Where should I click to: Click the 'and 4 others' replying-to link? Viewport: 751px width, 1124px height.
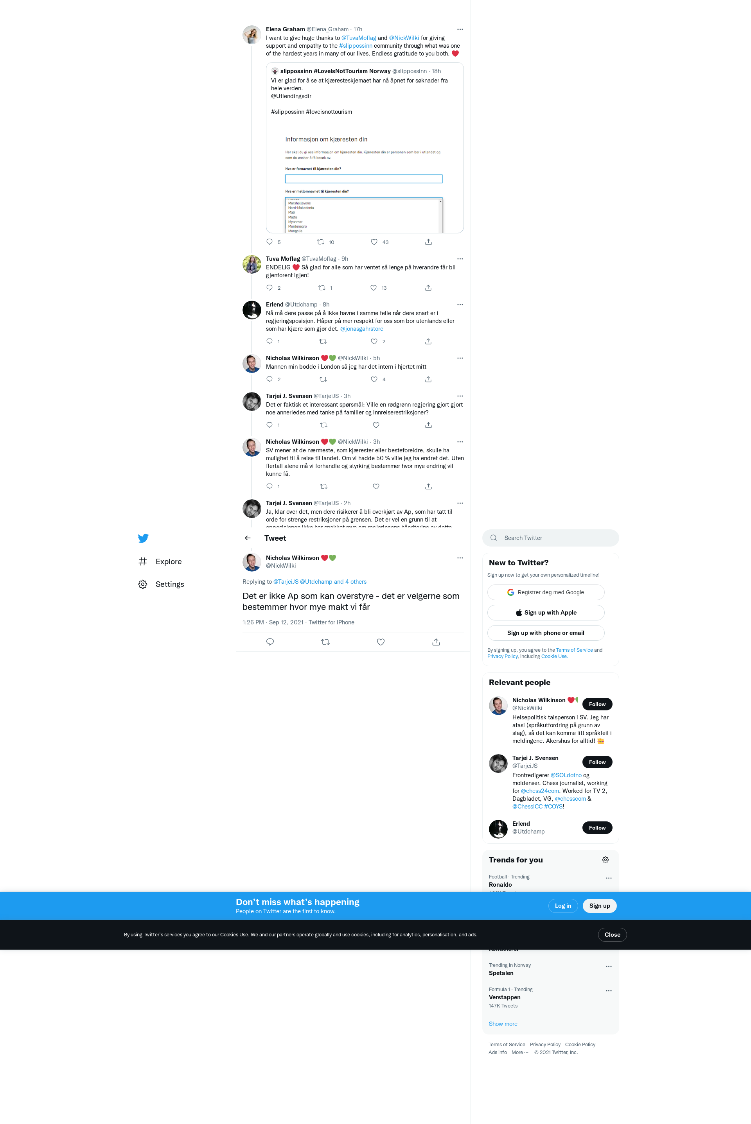tap(350, 582)
